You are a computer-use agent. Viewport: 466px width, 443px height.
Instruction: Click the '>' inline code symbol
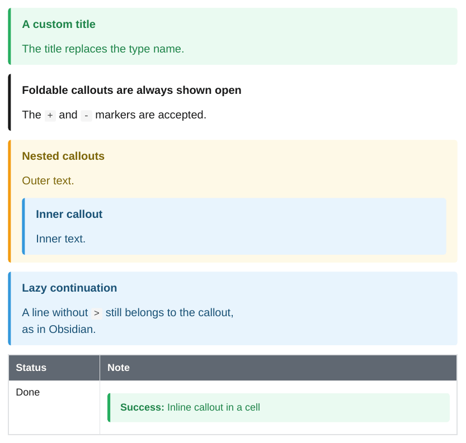(97, 313)
